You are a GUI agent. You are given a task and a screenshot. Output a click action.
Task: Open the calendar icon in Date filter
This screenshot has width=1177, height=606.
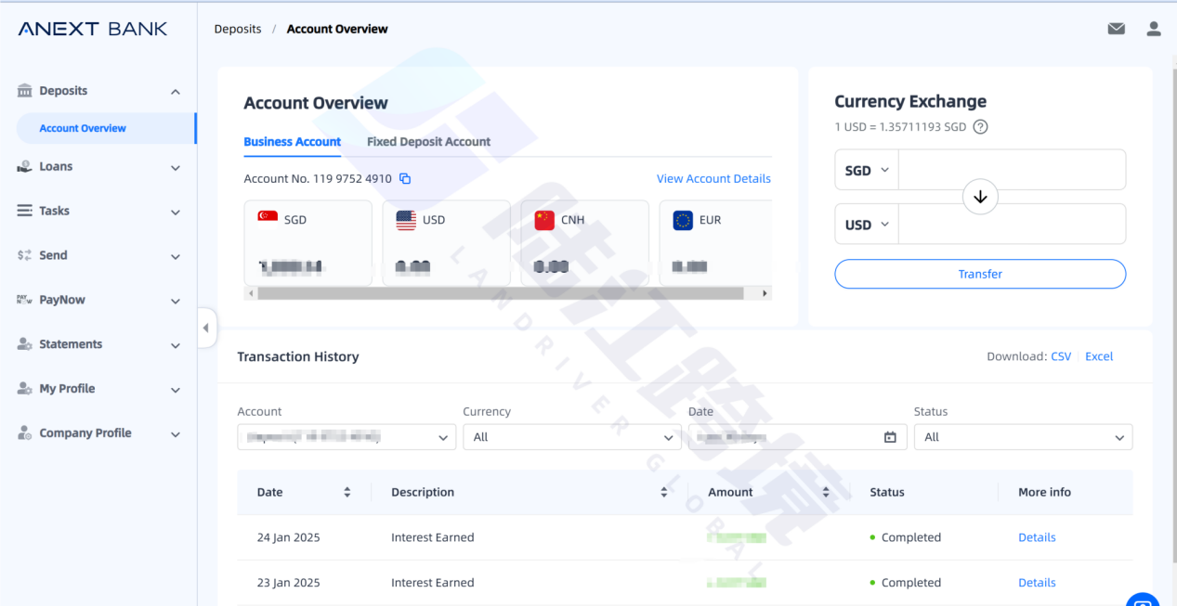890,437
